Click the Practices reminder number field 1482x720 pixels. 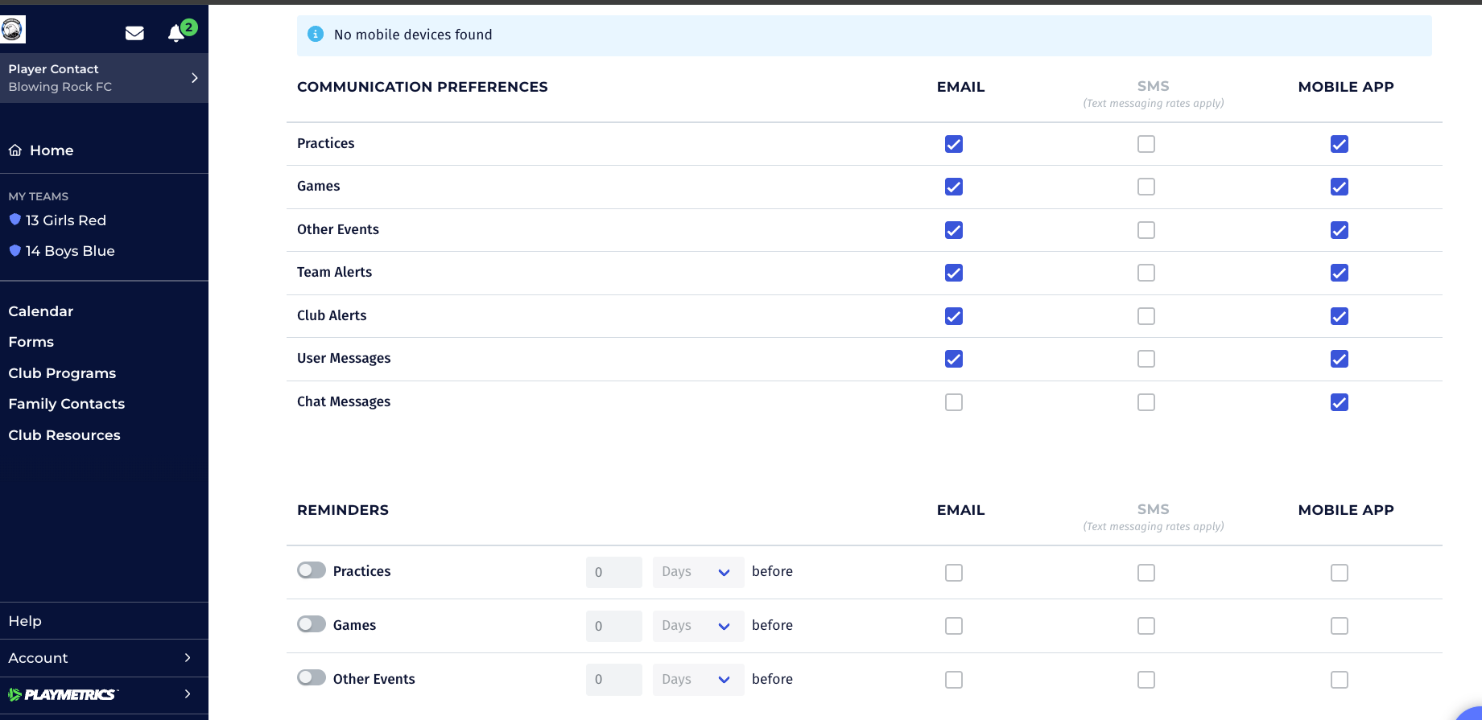coord(614,572)
